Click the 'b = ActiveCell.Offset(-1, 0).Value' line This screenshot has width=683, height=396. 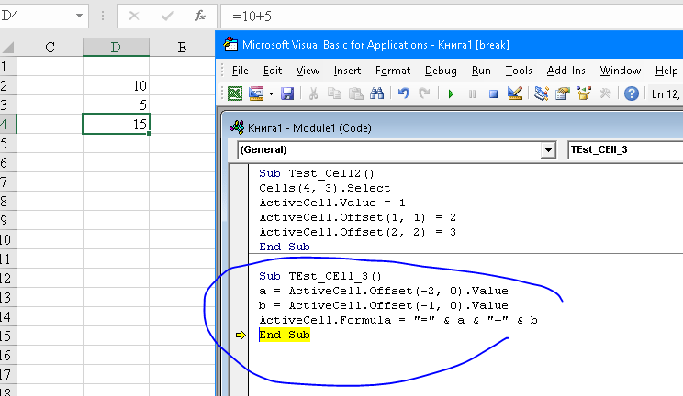(384, 305)
